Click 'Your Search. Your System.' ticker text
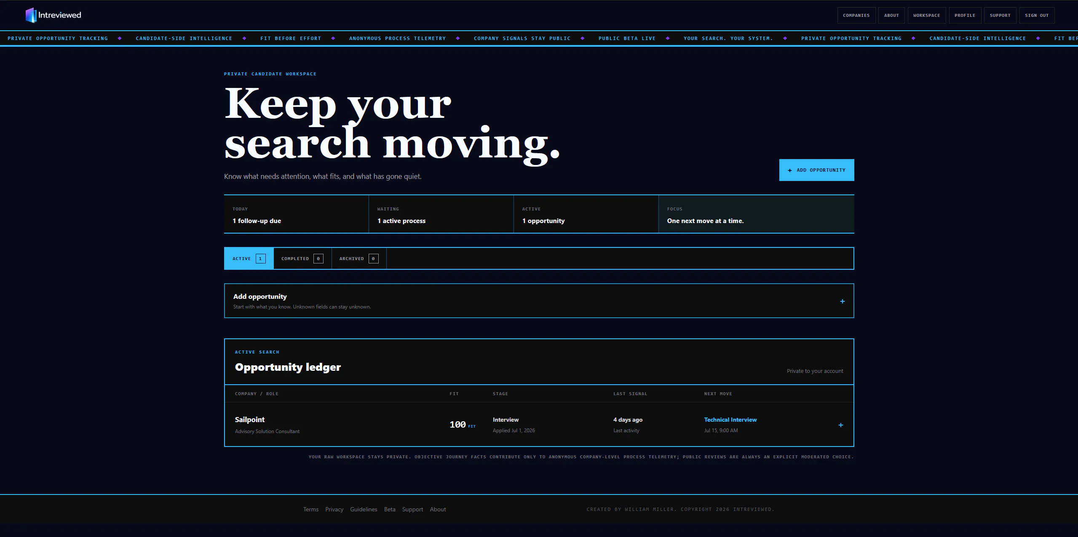1078x537 pixels. click(728, 38)
